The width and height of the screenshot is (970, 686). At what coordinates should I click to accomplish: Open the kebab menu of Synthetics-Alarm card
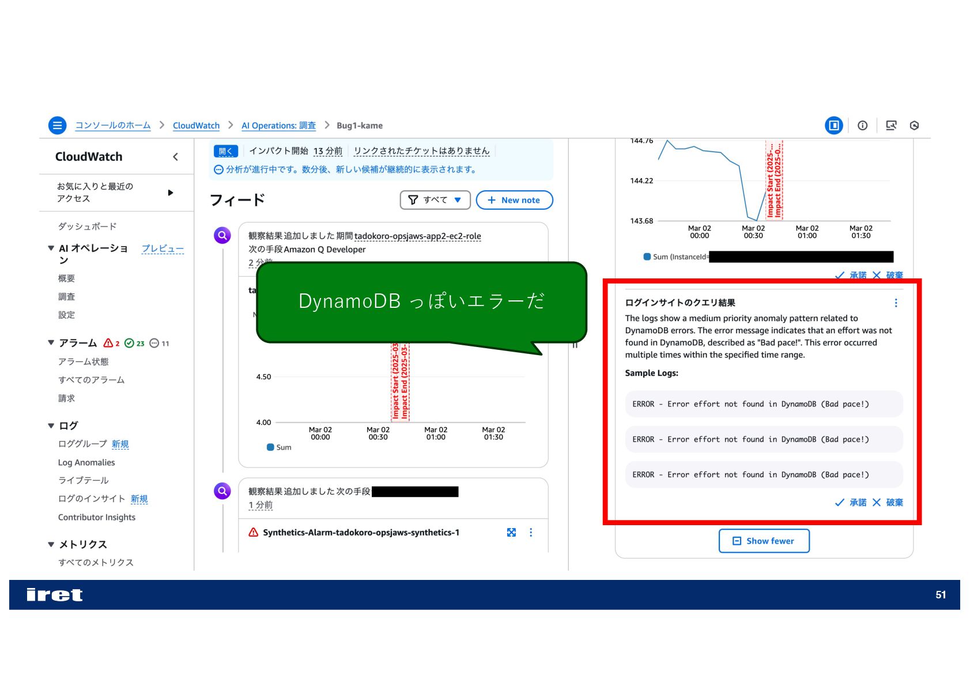point(530,532)
